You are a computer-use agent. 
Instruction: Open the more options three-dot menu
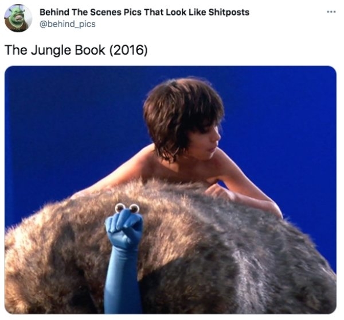point(331,12)
